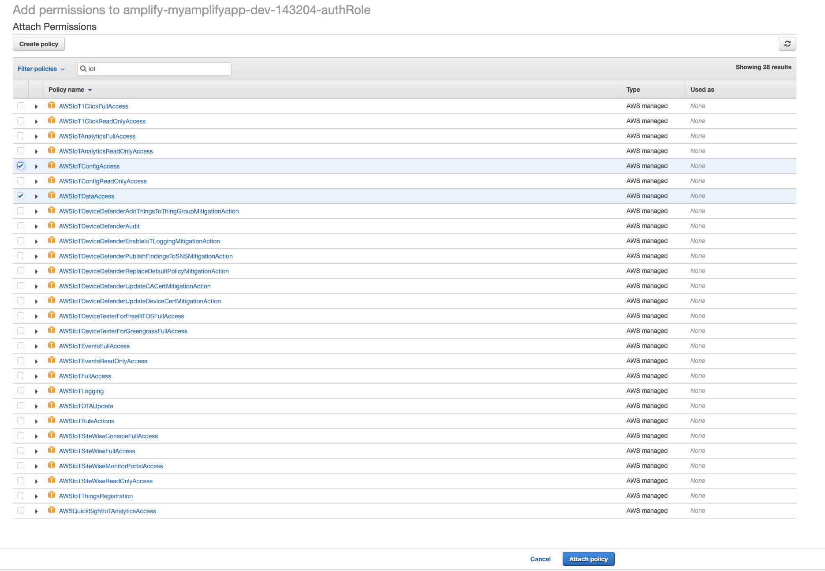Click the policy icon beside AWSIoTSiteWiseConsoleFullAccess

(x=52, y=435)
